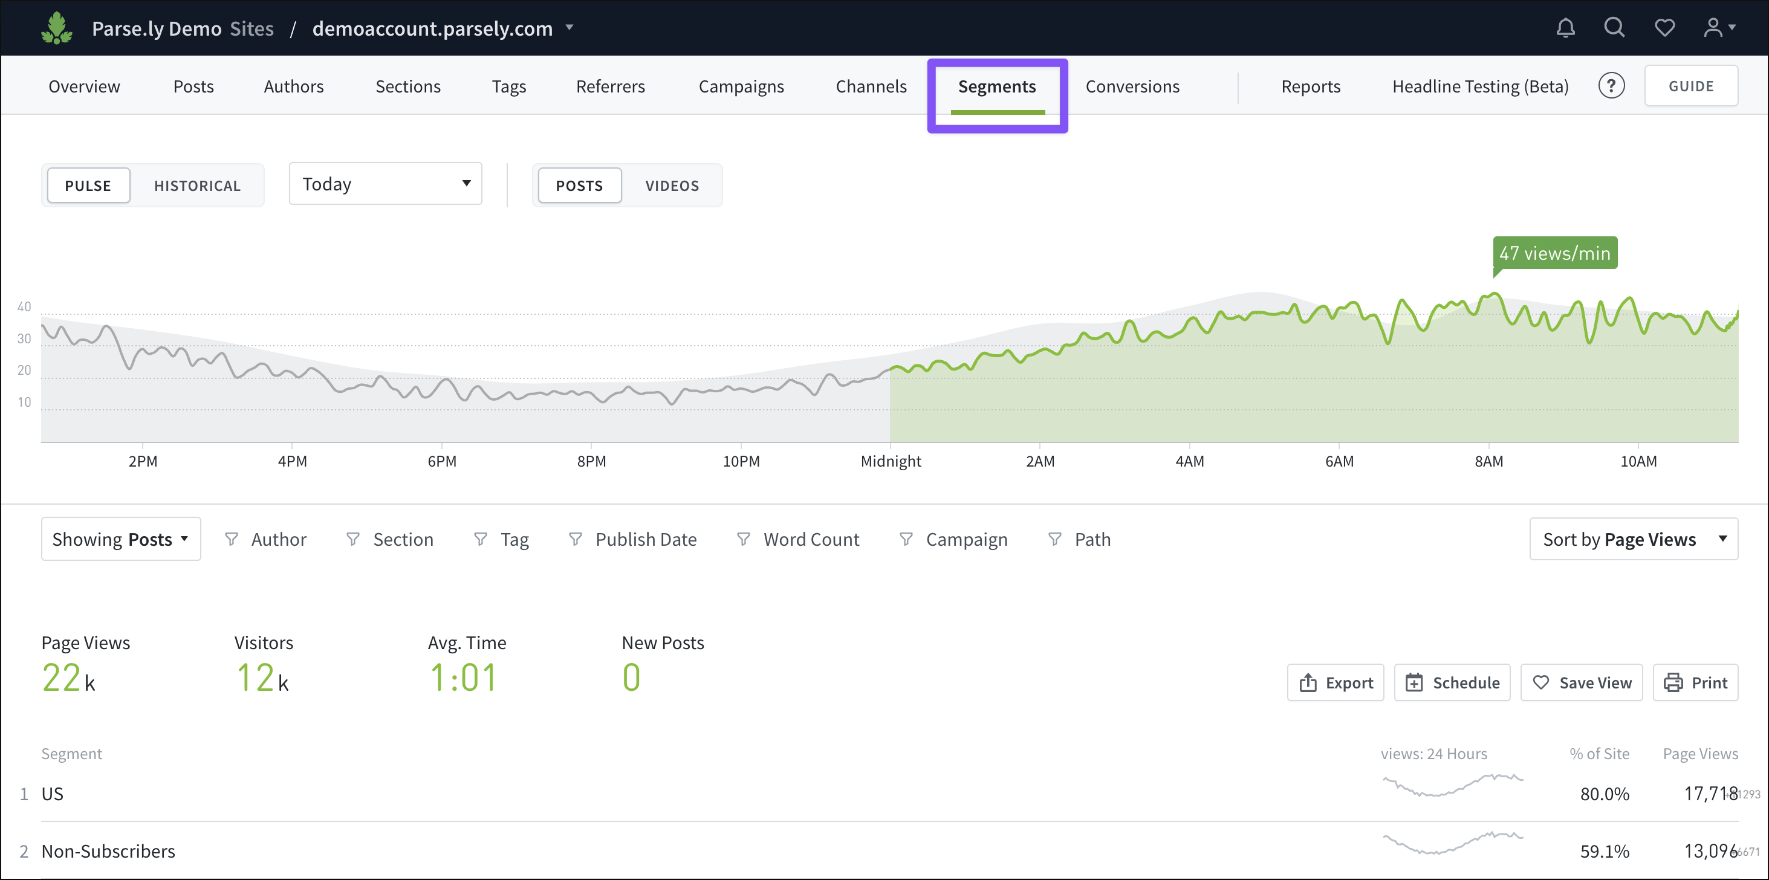
Task: Switch to Pulse mode
Action: (88, 186)
